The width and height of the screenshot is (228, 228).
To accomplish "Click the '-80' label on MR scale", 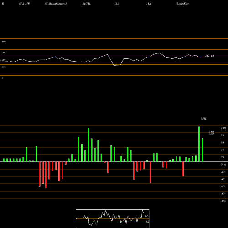I will (223, 194).
